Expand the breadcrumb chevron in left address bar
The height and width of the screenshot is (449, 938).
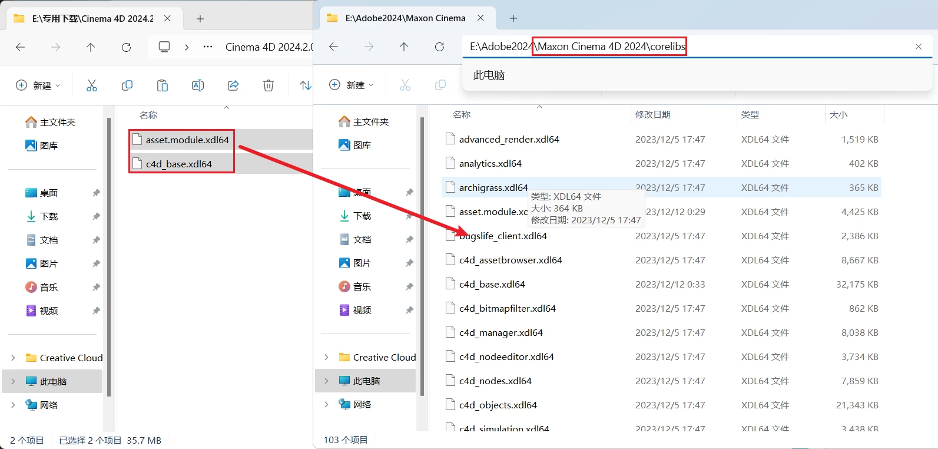point(187,47)
